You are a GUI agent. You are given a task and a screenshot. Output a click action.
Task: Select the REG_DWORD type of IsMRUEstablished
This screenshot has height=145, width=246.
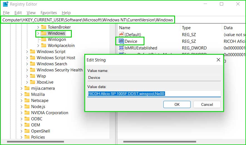(194, 48)
